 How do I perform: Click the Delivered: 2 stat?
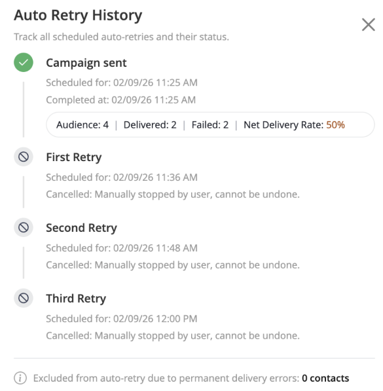click(x=150, y=124)
